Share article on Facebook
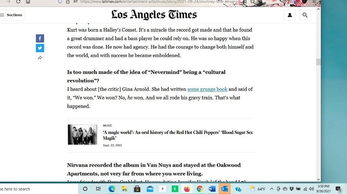Screen dimensions: 347x194 point(40,38)
